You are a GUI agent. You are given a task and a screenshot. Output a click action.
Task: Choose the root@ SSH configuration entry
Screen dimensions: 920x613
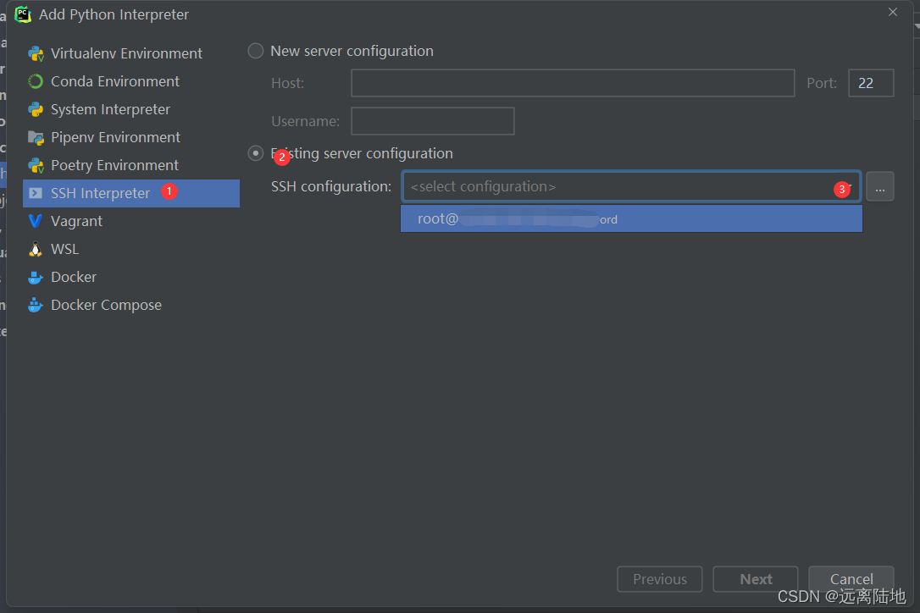click(631, 218)
